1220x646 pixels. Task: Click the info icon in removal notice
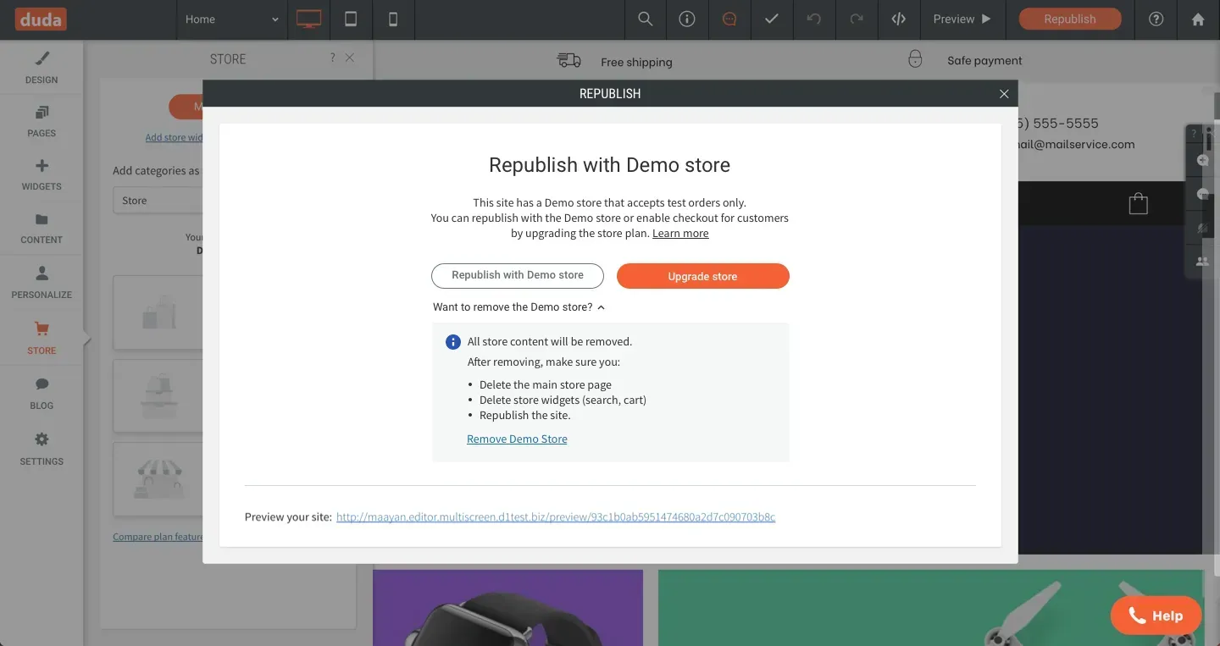coord(453,342)
